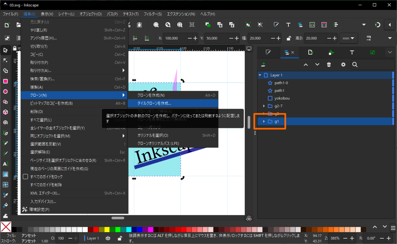397x244 pixels.
Task: Switch to Export dock tab
Action: (310, 52)
